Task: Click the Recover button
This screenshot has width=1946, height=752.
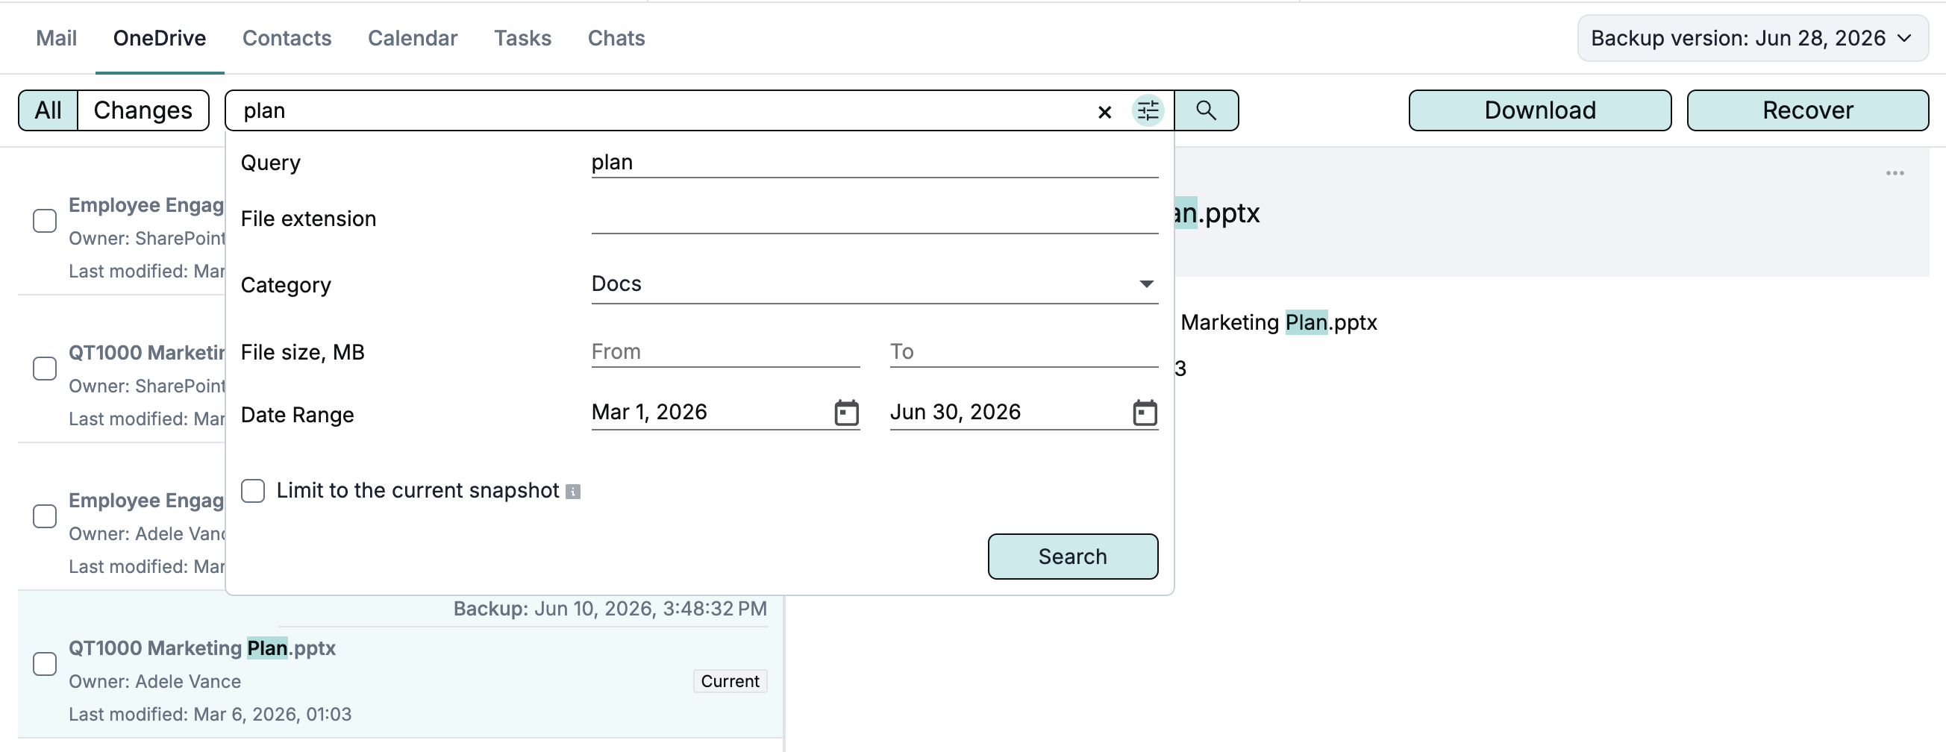Action: (1807, 111)
